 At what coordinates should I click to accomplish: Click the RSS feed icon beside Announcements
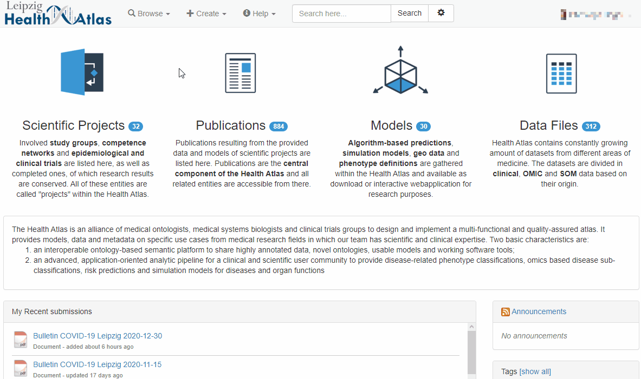point(506,312)
